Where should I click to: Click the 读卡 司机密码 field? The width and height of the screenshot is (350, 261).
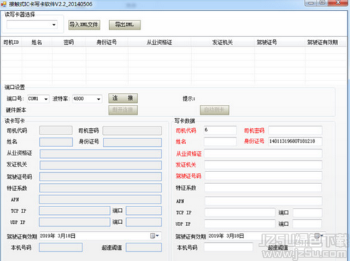coord(132,131)
